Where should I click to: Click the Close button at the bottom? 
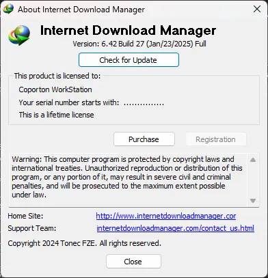point(133,262)
